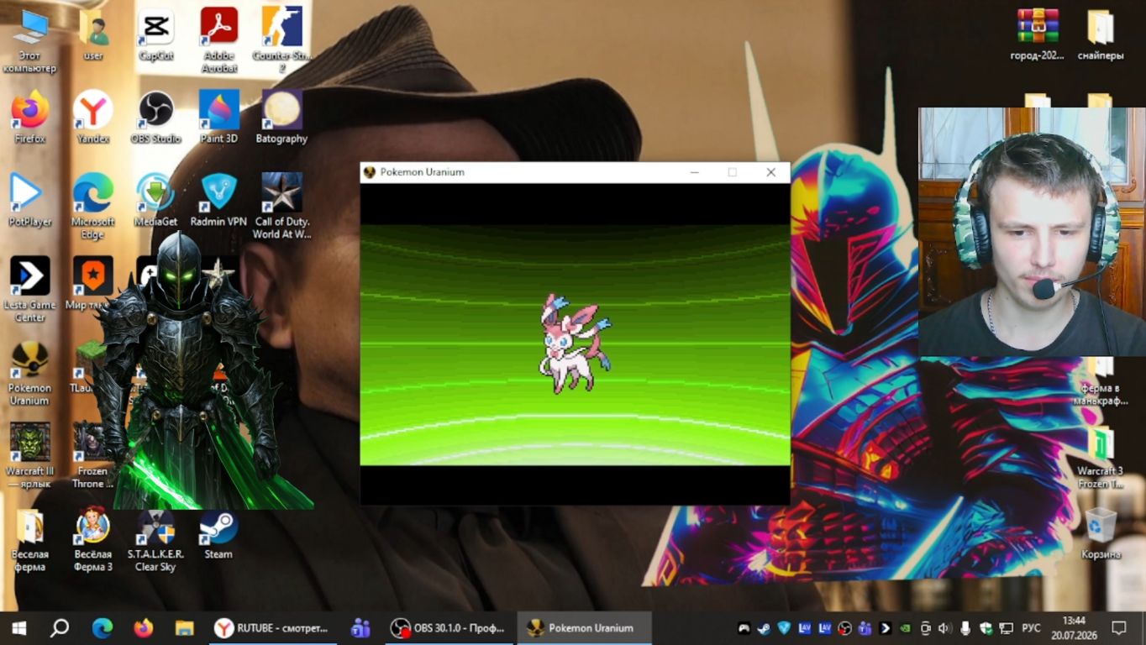Open the Windows Security tray icon
Screen dimensions: 1146x645
coord(986,628)
